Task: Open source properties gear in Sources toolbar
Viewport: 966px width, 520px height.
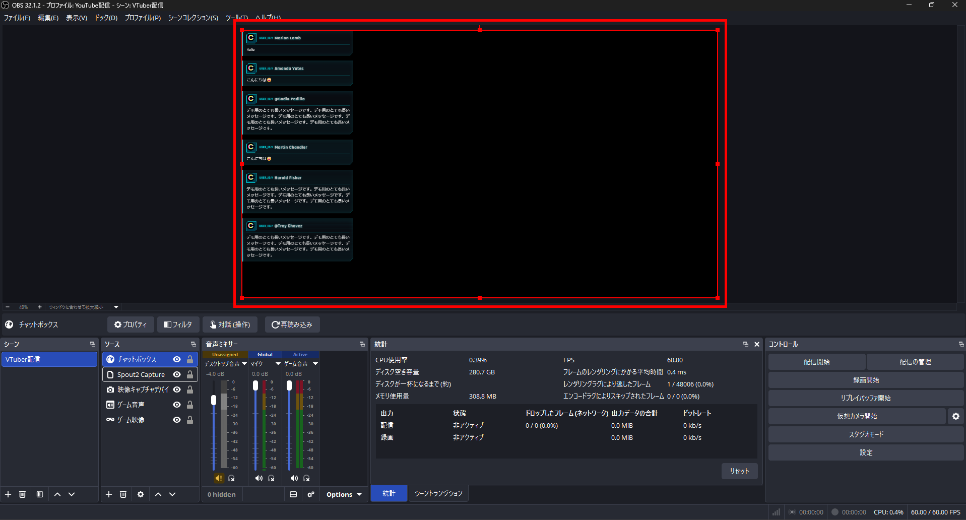Action: pyautogui.click(x=141, y=494)
